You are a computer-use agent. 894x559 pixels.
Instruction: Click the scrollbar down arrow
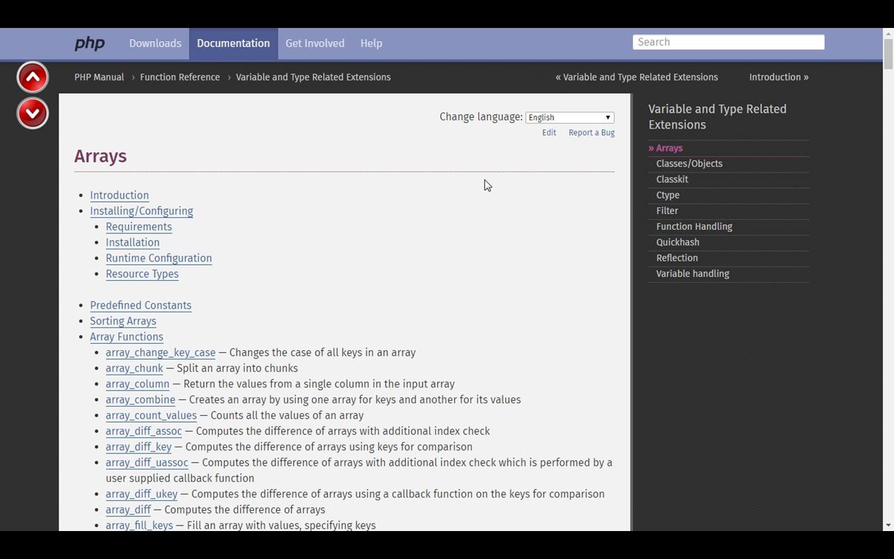(888, 525)
